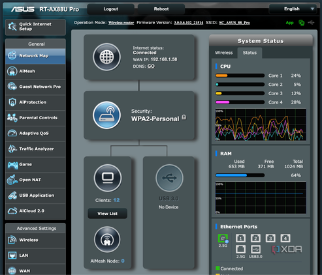
Task: Click Ethernet port 1 icon
Action: (240, 239)
